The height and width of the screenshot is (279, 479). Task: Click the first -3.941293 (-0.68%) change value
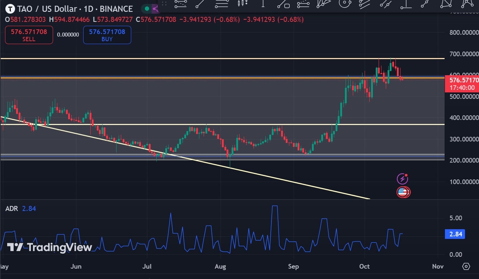point(209,19)
